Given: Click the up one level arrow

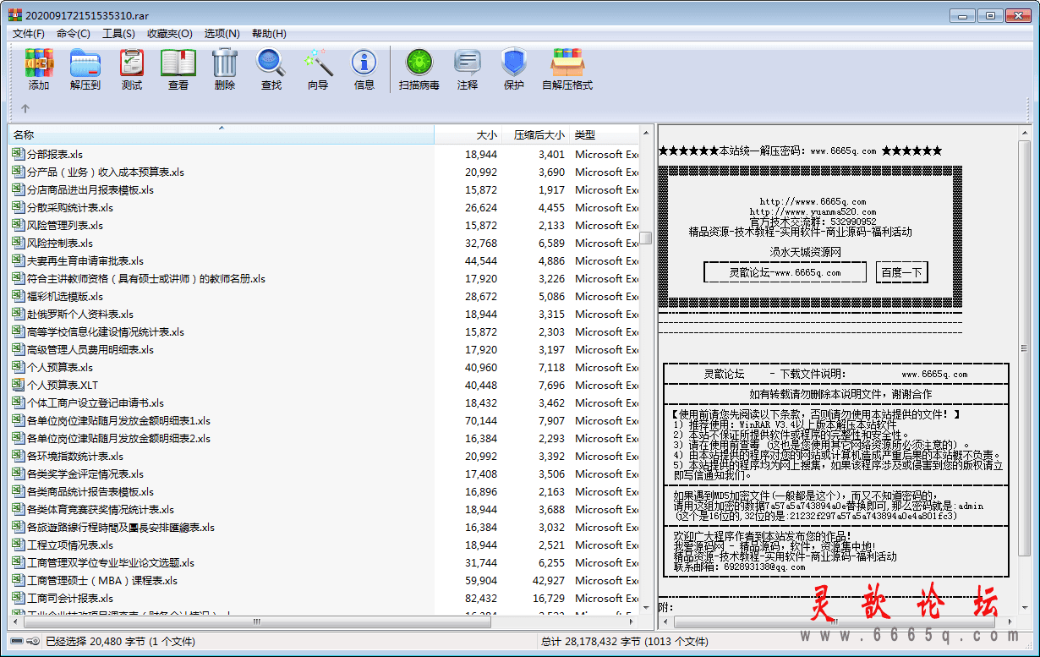Looking at the screenshot, I should pyautogui.click(x=25, y=108).
